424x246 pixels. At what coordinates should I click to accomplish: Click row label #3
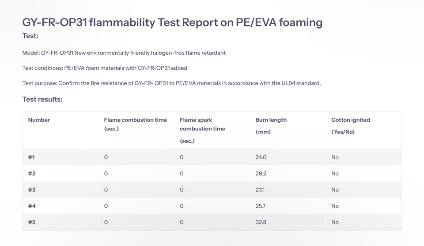(x=32, y=190)
